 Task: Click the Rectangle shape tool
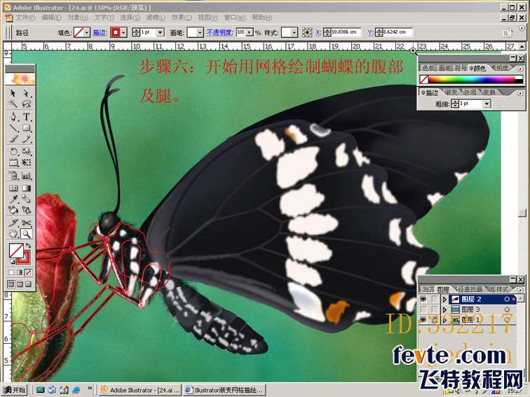pos(27,128)
